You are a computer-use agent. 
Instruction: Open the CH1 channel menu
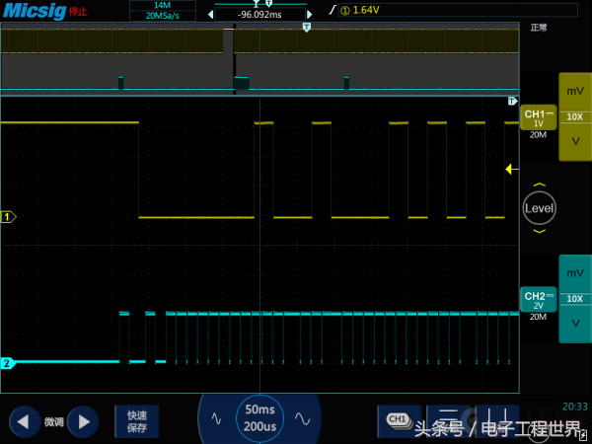pyautogui.click(x=539, y=117)
